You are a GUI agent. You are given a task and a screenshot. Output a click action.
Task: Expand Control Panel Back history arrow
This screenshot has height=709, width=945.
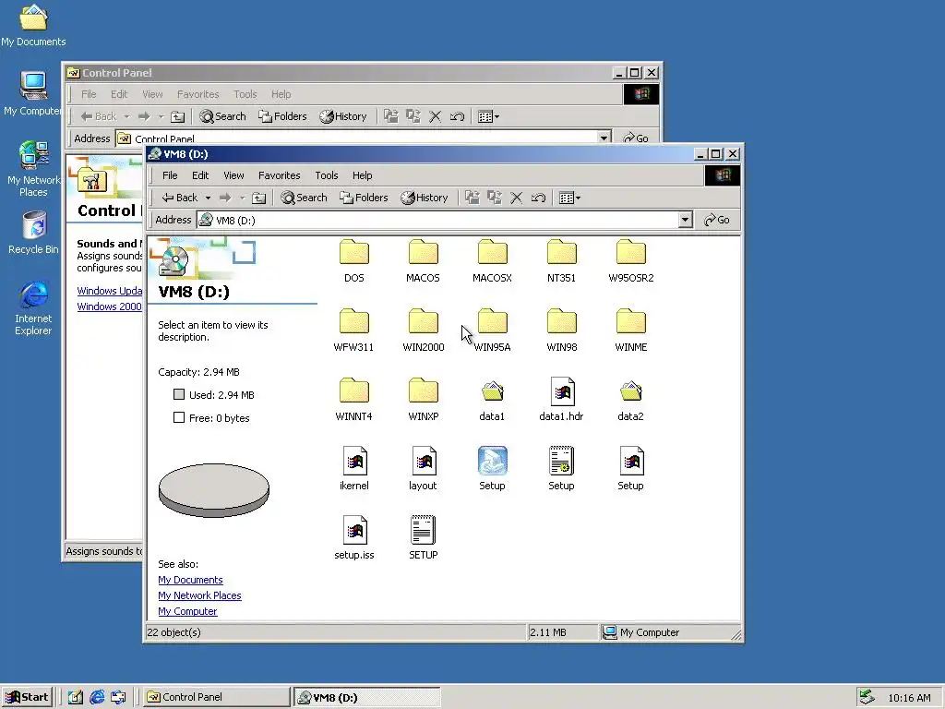pyautogui.click(x=126, y=116)
